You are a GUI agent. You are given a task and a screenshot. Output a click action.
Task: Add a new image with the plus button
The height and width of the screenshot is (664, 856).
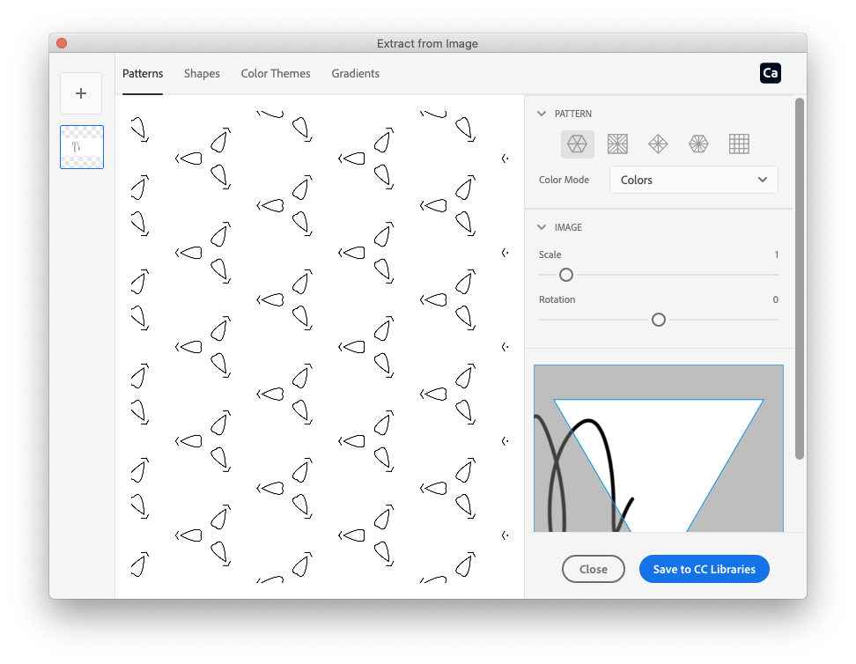click(x=81, y=92)
